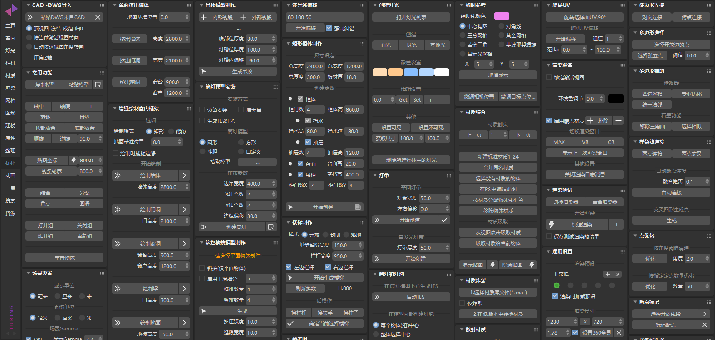Click the X icon beside 标记断点
The width and height of the screenshot is (715, 340).
pyautogui.click(x=705, y=325)
